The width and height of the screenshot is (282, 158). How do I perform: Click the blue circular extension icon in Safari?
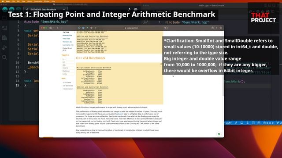pyautogui.click(x=83, y=28)
